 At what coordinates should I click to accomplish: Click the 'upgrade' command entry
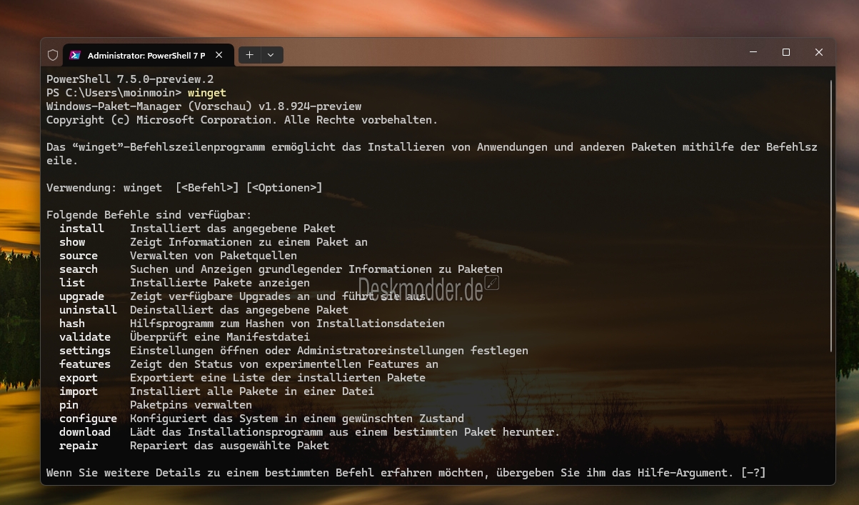82,296
